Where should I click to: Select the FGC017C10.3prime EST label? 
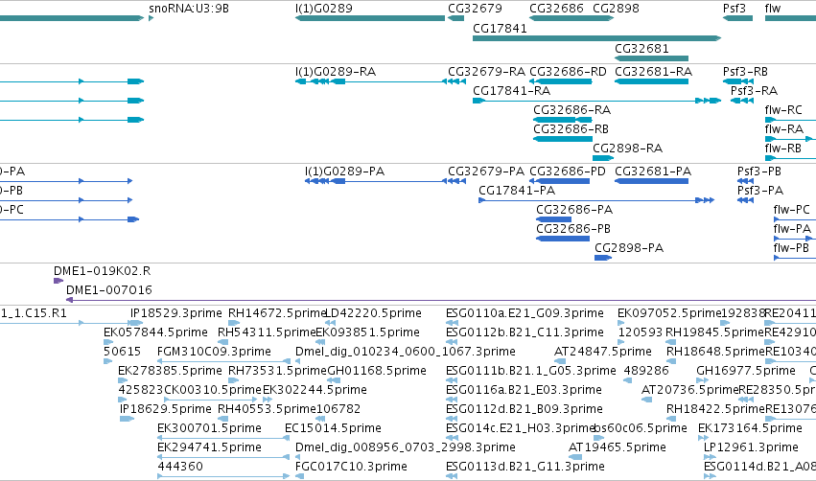[x=351, y=467]
